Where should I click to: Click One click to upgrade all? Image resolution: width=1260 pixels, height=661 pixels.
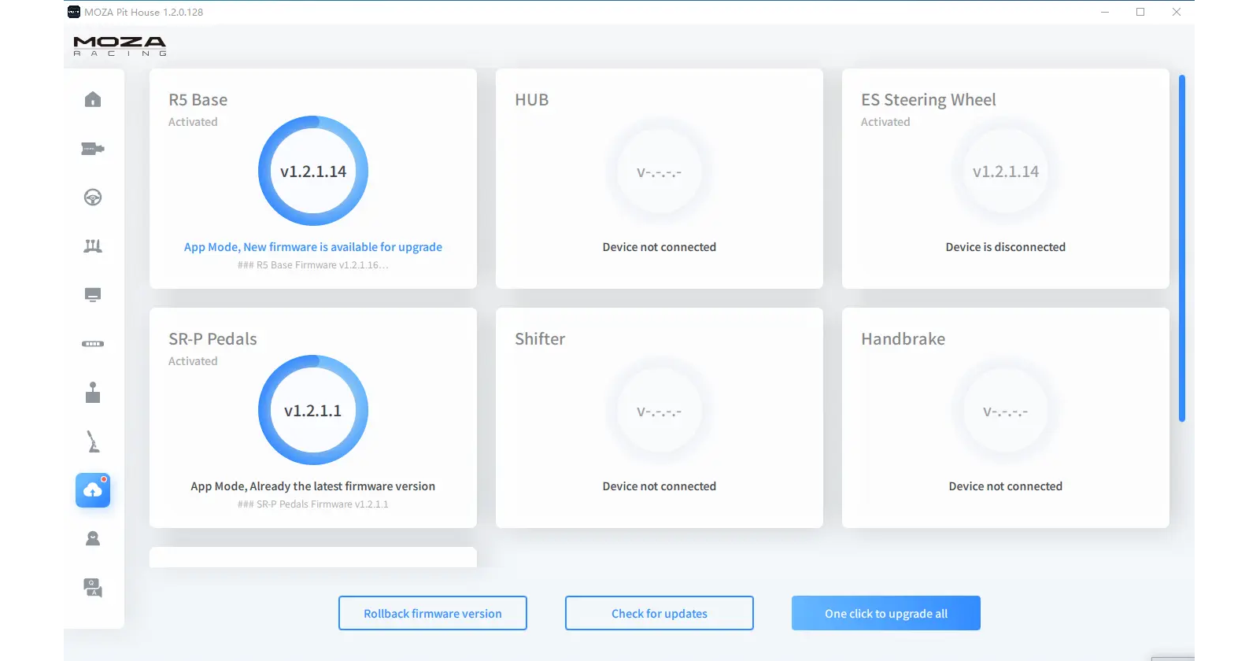click(885, 613)
